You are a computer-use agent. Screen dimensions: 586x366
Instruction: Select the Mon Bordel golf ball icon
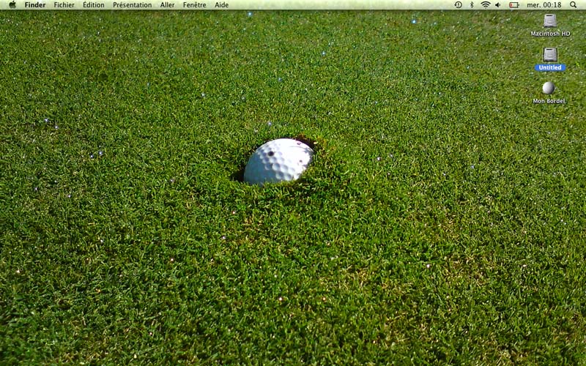548,88
